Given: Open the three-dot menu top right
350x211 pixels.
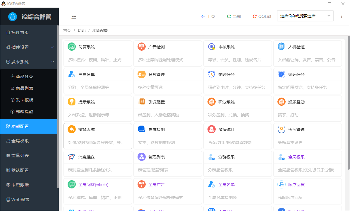Looking at the screenshot, I should tap(342, 16).
